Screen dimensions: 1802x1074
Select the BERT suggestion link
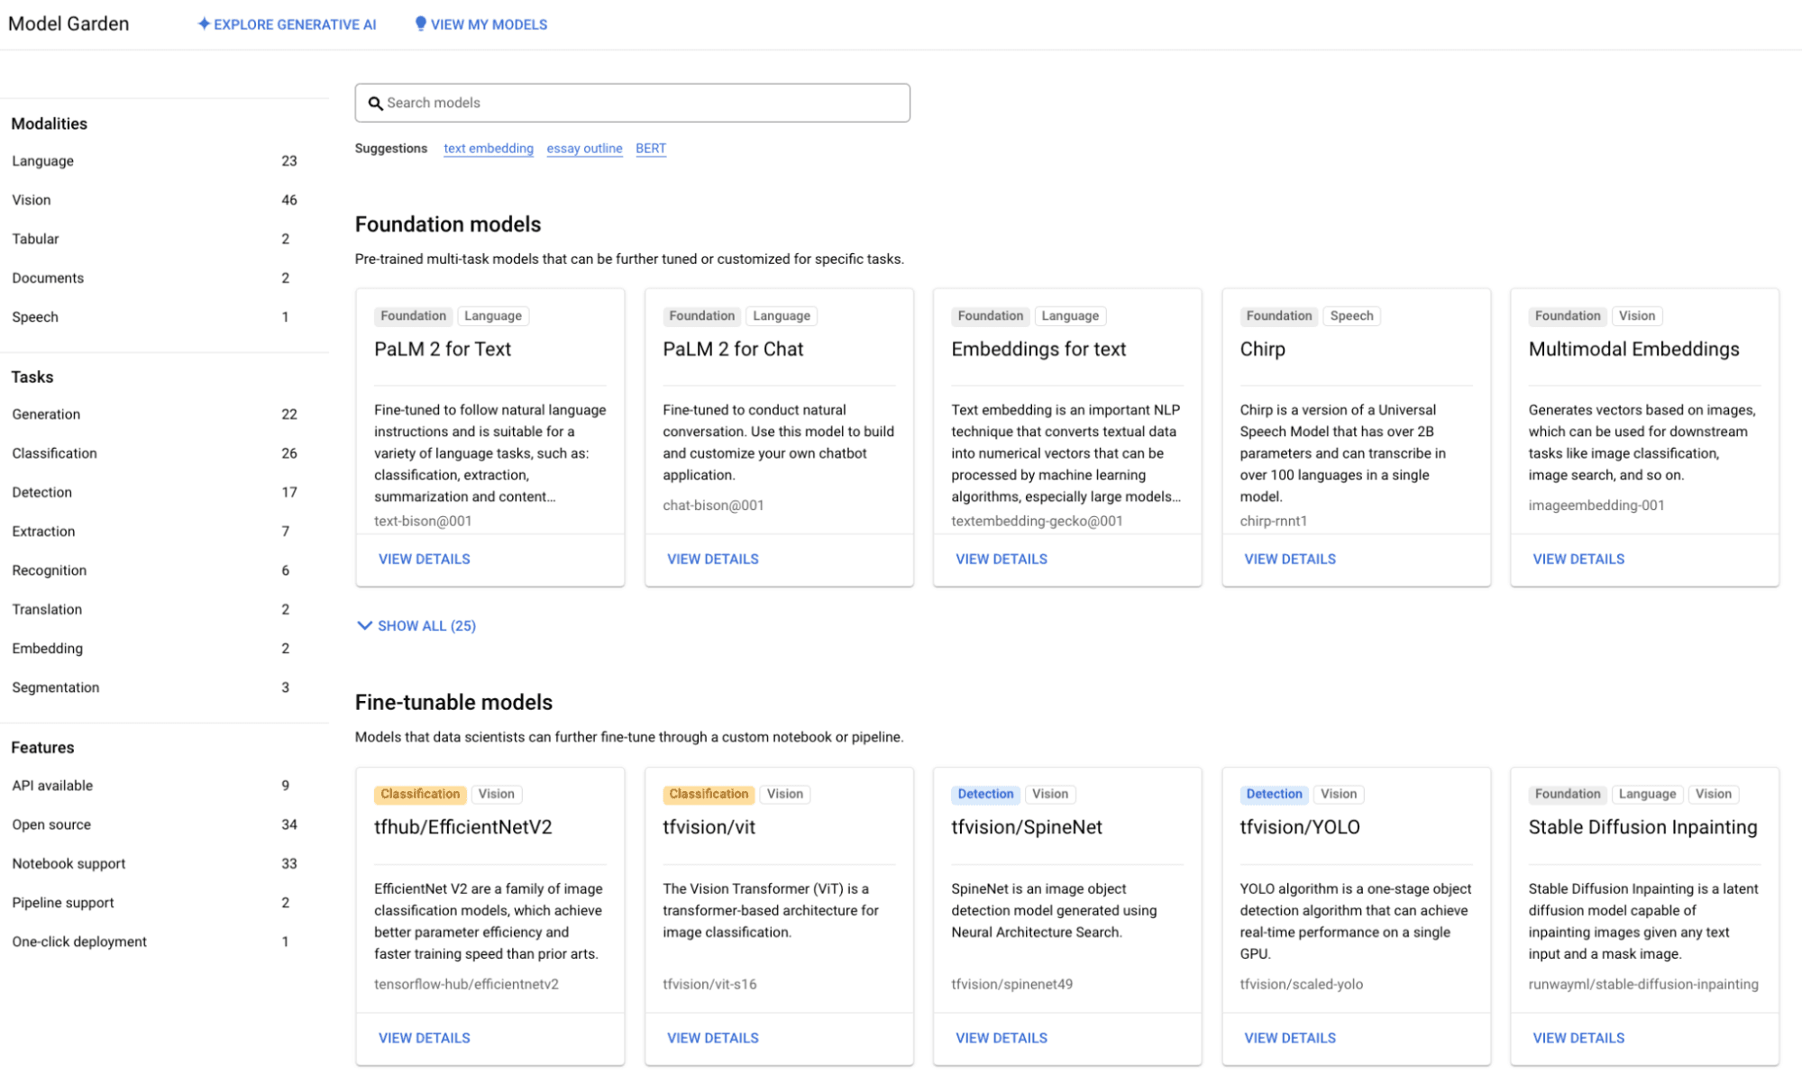(x=650, y=147)
